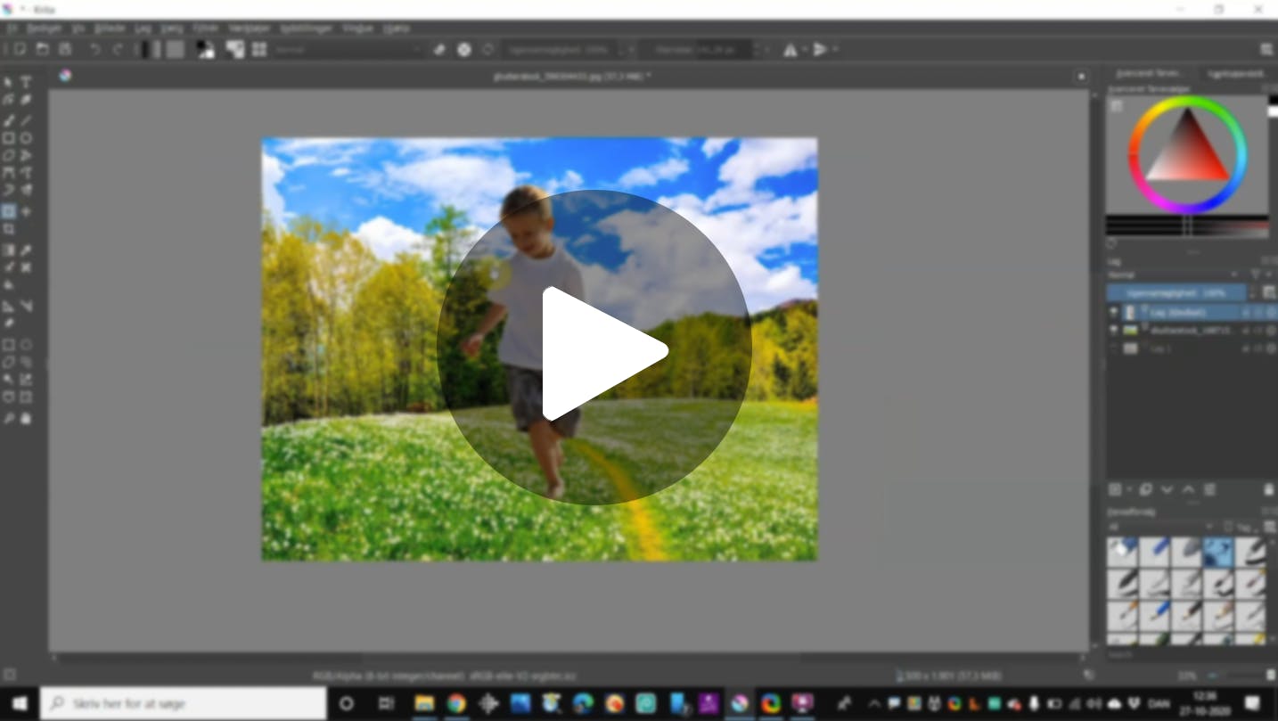Image resolution: width=1278 pixels, height=721 pixels.
Task: Play the video with center play button
Action: (594, 348)
